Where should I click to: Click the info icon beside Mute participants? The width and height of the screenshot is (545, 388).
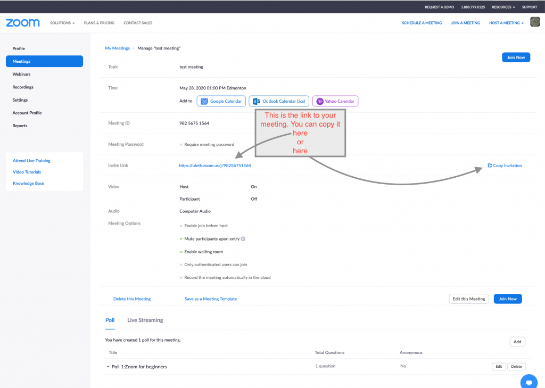pos(243,239)
